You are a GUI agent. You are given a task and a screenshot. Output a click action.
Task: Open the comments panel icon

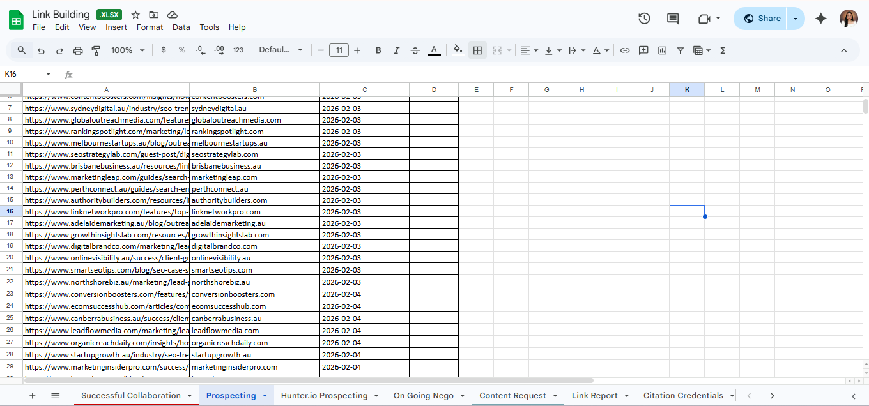[x=673, y=19]
